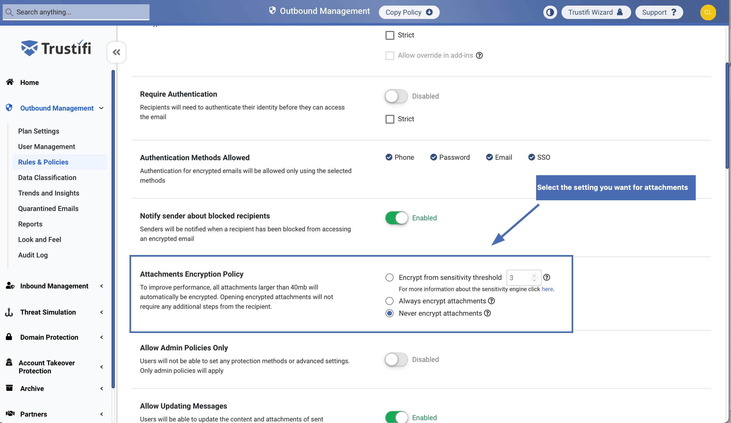
Task: Check Strict under Require Authentication
Action: [390, 119]
